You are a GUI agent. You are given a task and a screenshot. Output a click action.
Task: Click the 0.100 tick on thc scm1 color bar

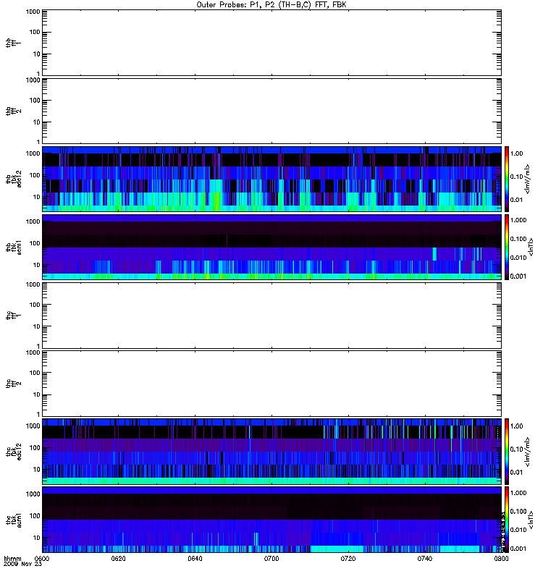click(x=518, y=511)
